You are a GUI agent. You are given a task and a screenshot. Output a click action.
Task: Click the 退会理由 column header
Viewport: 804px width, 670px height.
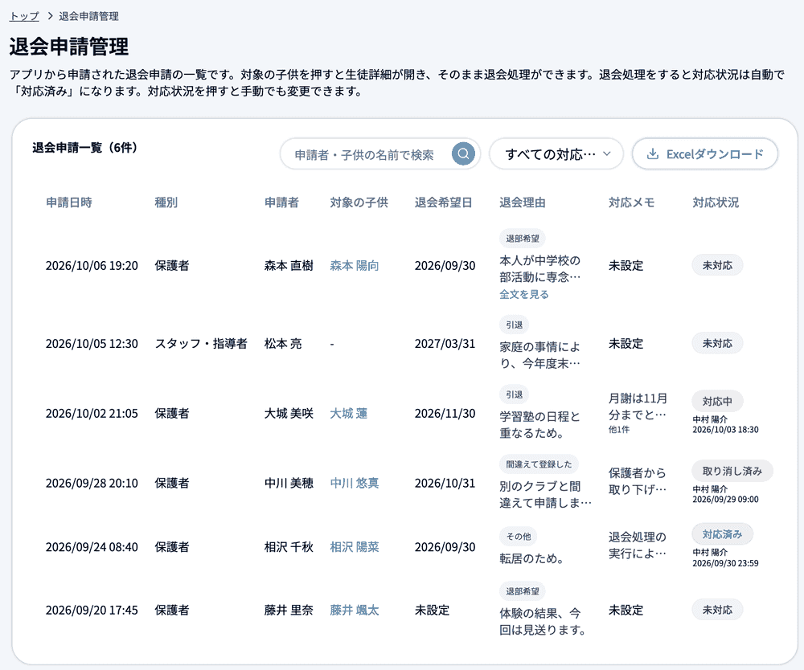click(x=523, y=202)
